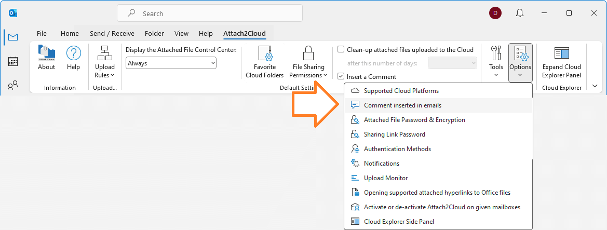Open Notifications settings entry
The image size is (607, 230).
click(x=438, y=164)
